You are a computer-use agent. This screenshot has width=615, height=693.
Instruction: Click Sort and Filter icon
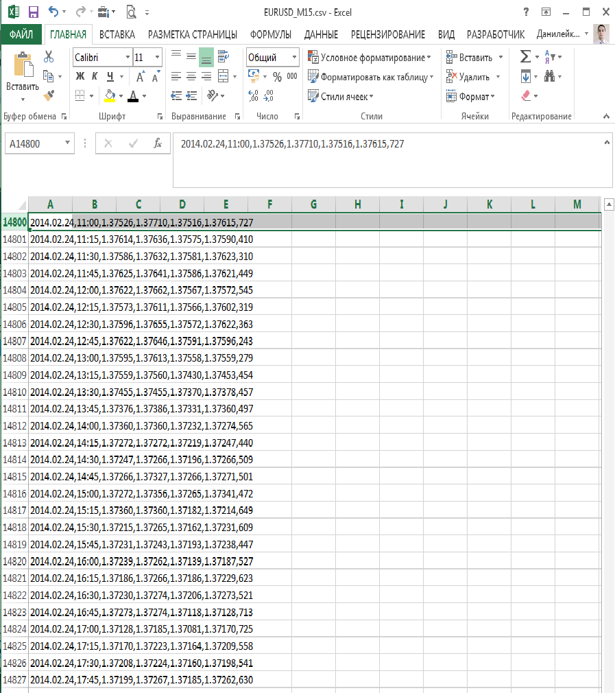coord(549,56)
